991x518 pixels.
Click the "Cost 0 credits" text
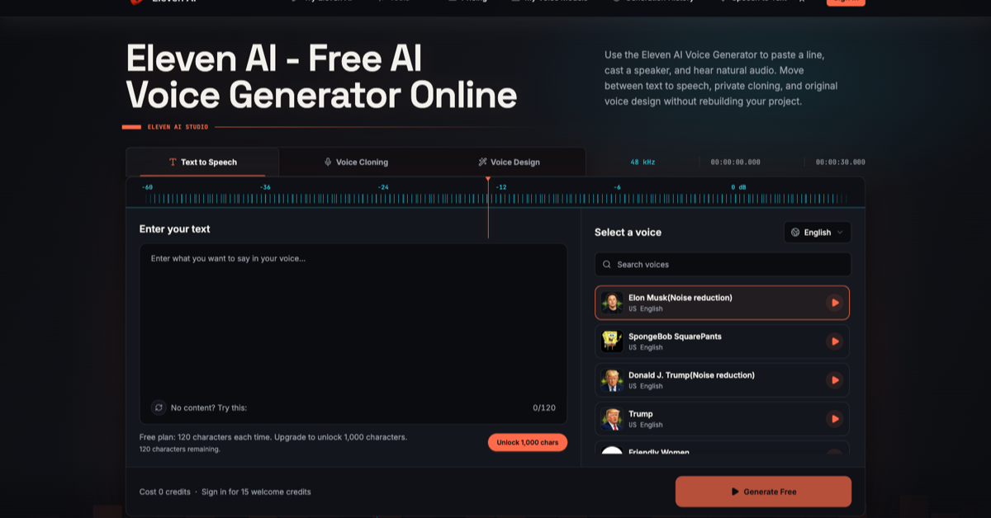coord(165,492)
